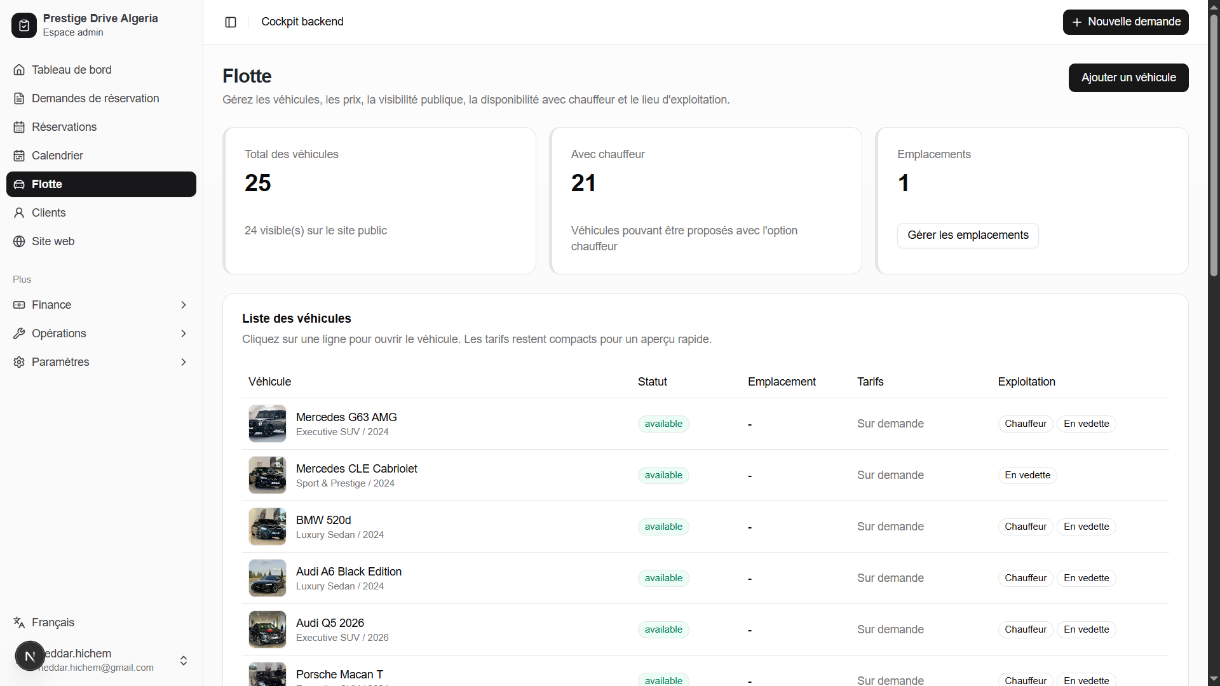Viewport: 1220px width, 686px height.
Task: Open the user account switcher chevron
Action: point(184,661)
